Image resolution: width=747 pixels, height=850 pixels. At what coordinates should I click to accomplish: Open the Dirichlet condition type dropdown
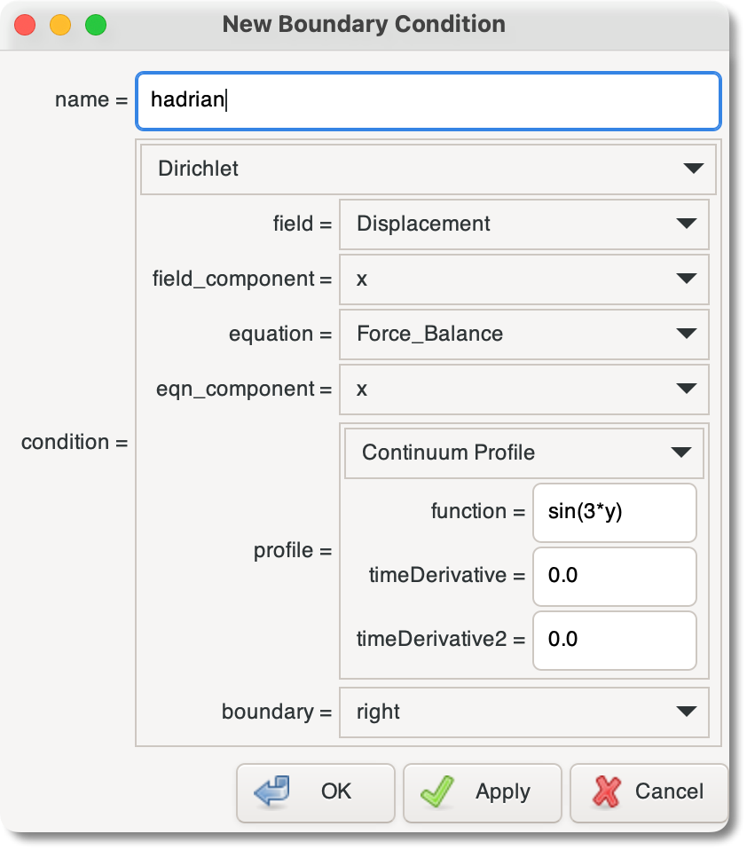428,169
